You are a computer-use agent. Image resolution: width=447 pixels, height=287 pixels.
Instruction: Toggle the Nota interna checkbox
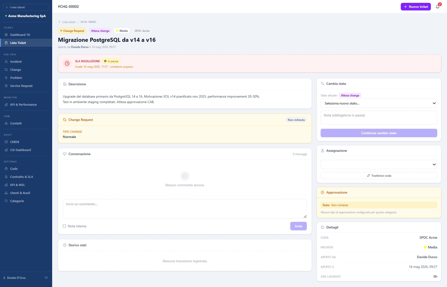pyautogui.click(x=64, y=226)
